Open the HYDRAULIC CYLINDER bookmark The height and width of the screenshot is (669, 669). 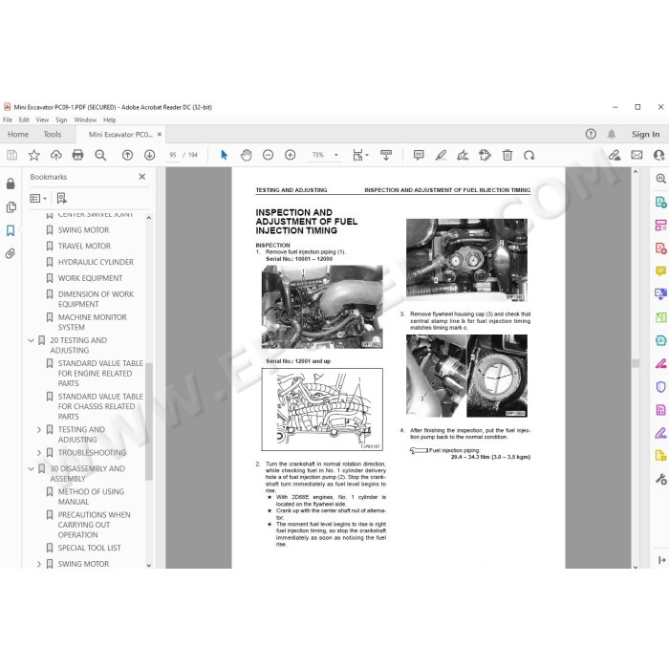96,262
